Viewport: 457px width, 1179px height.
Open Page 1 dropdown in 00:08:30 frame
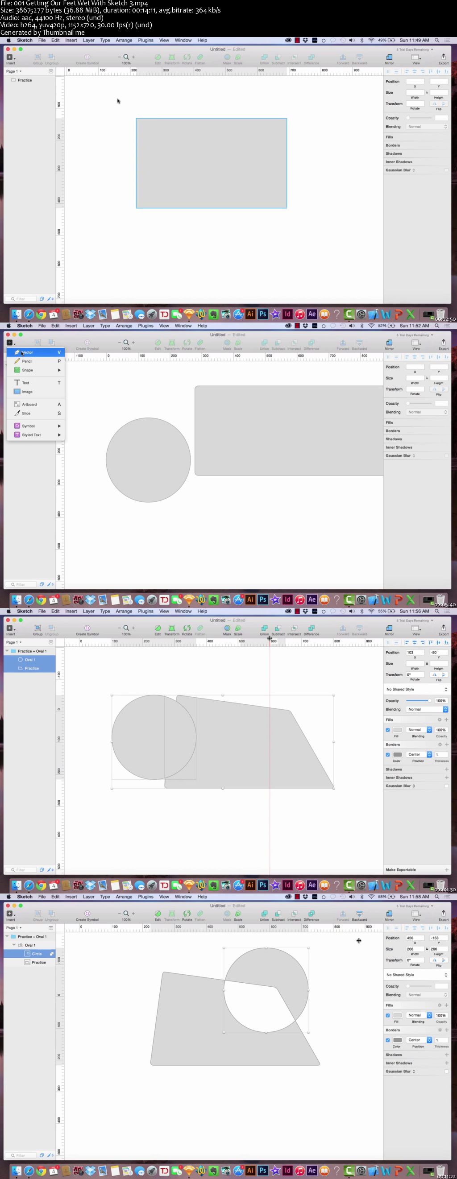click(x=14, y=643)
